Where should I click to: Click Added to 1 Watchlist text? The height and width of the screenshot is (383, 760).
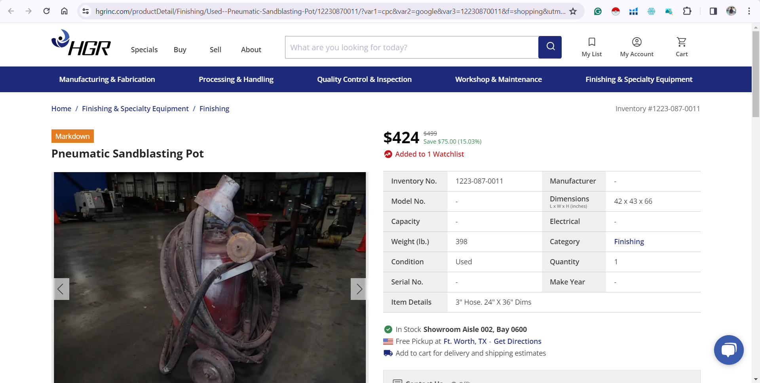pyautogui.click(x=429, y=154)
